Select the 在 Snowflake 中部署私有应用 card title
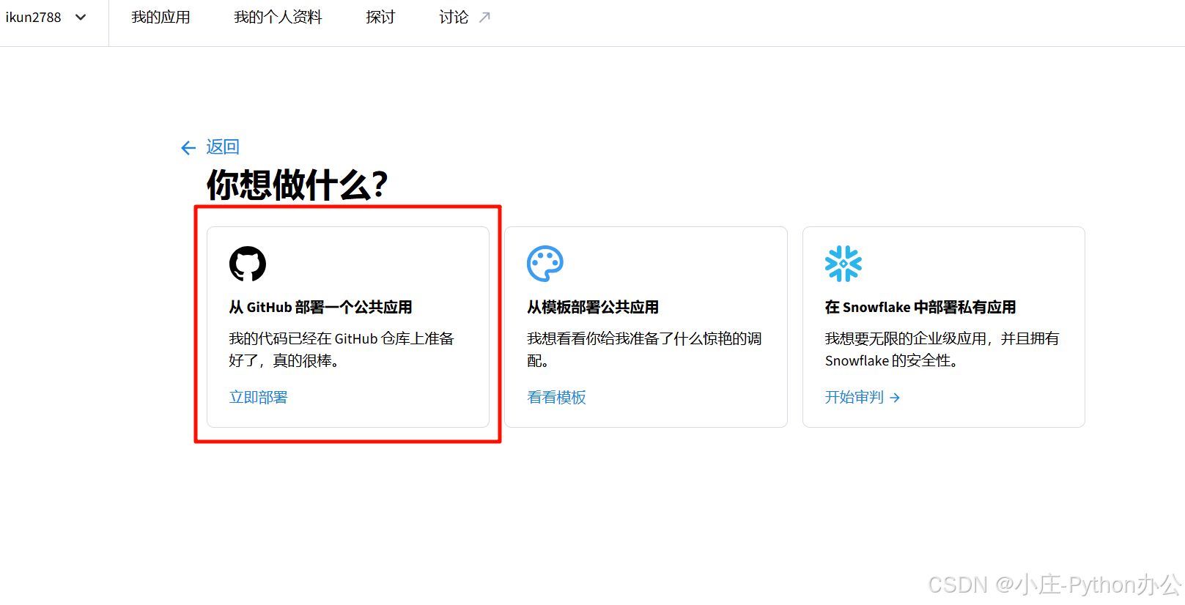The width and height of the screenshot is (1185, 605). pyautogui.click(x=920, y=307)
